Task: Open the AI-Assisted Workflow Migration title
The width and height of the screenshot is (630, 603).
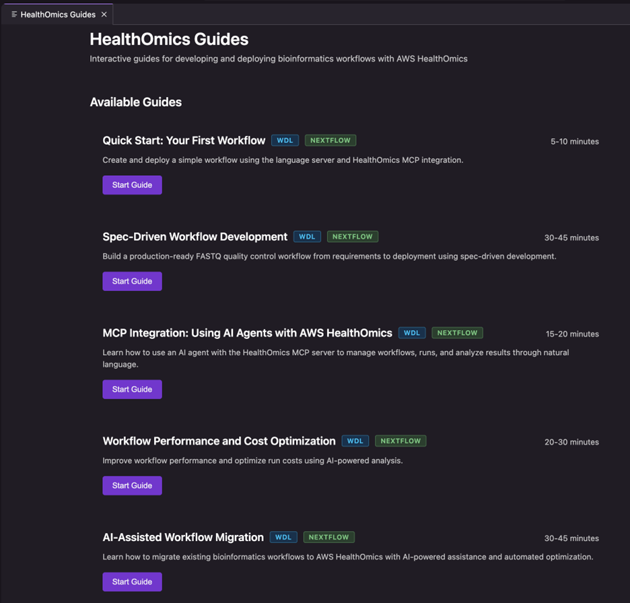Action: coord(183,538)
